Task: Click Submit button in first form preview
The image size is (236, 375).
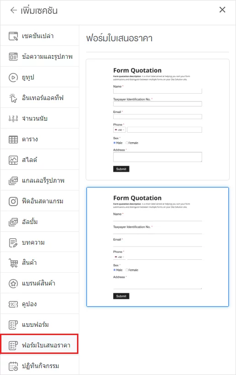Action: pos(121,169)
